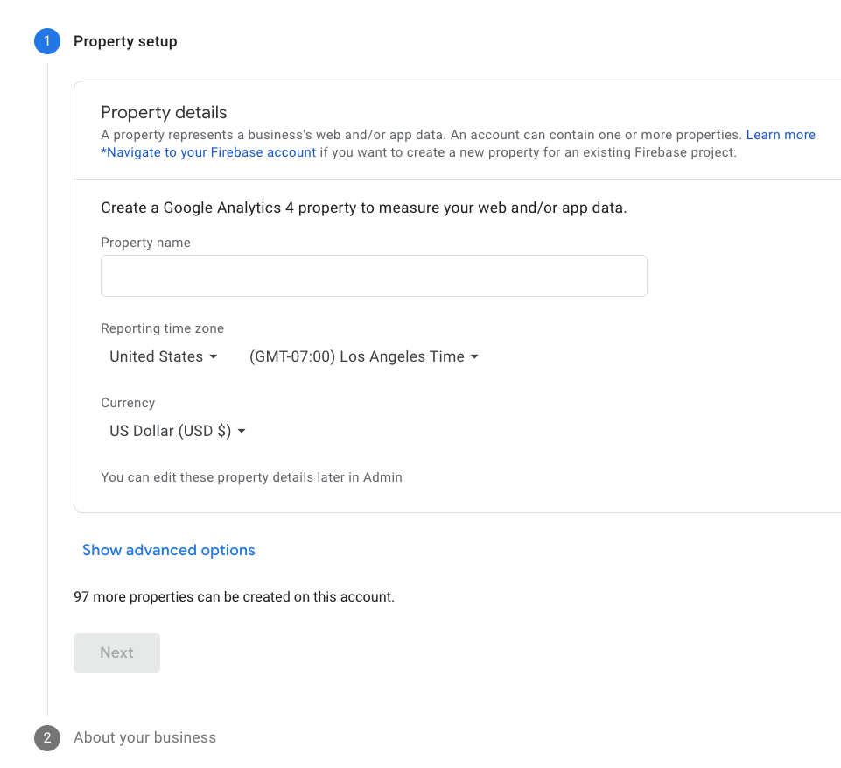Select step 1 Property setup circle

click(x=47, y=41)
